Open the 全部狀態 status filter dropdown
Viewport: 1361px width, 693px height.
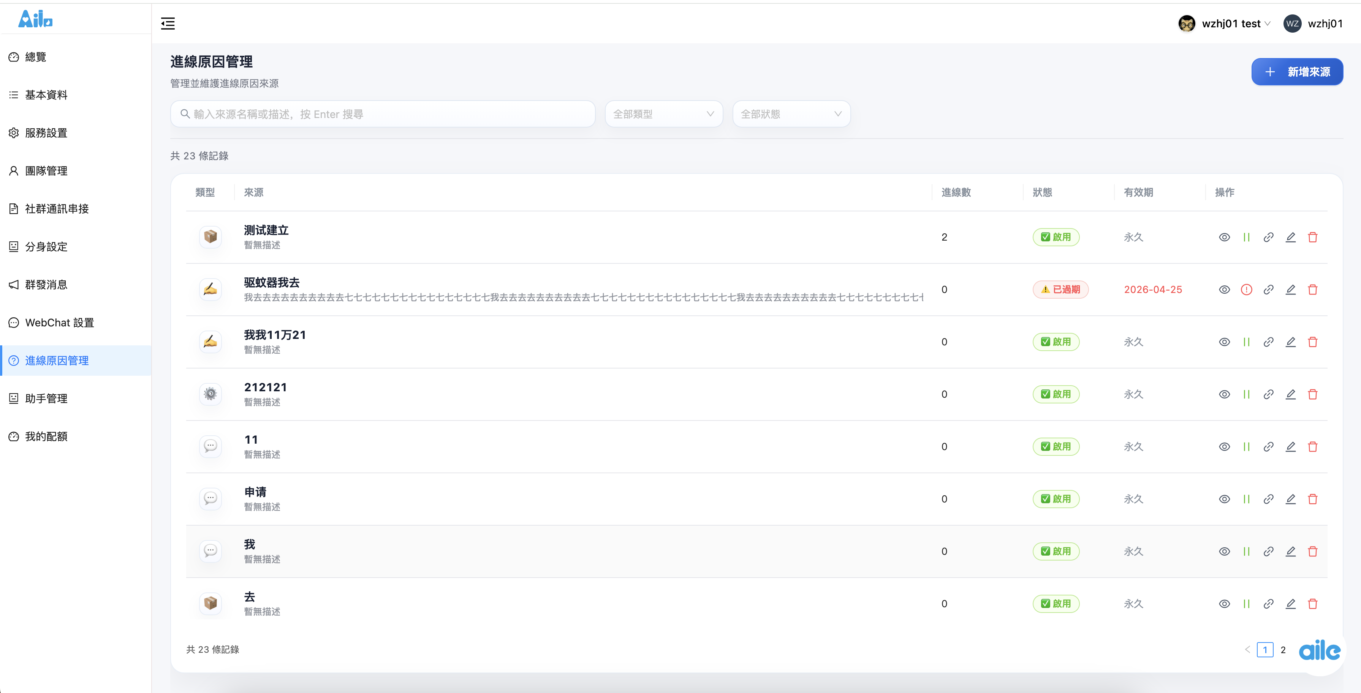pos(791,114)
